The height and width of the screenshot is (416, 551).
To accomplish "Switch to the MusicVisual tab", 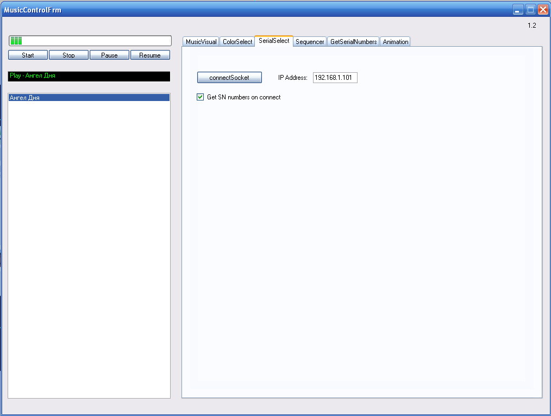I will [x=201, y=42].
